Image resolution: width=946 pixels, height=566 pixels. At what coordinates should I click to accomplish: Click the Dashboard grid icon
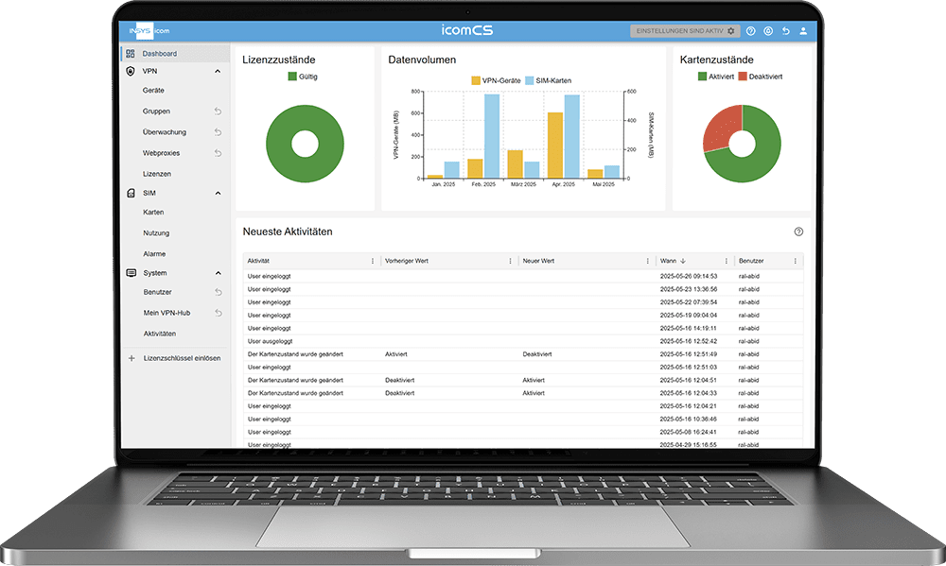pyautogui.click(x=131, y=54)
